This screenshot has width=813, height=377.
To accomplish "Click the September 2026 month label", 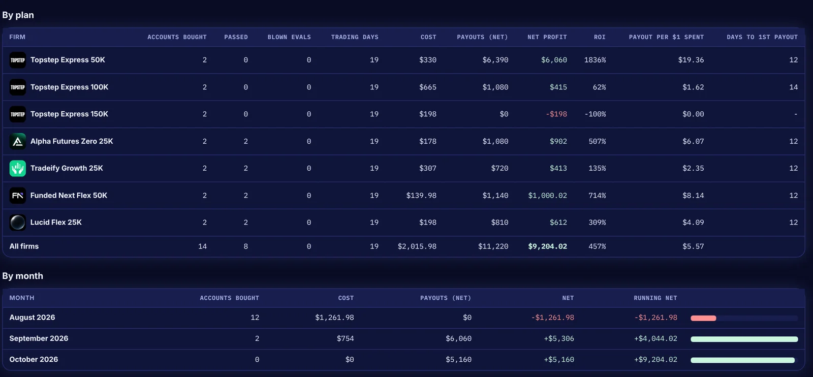I will click(39, 338).
